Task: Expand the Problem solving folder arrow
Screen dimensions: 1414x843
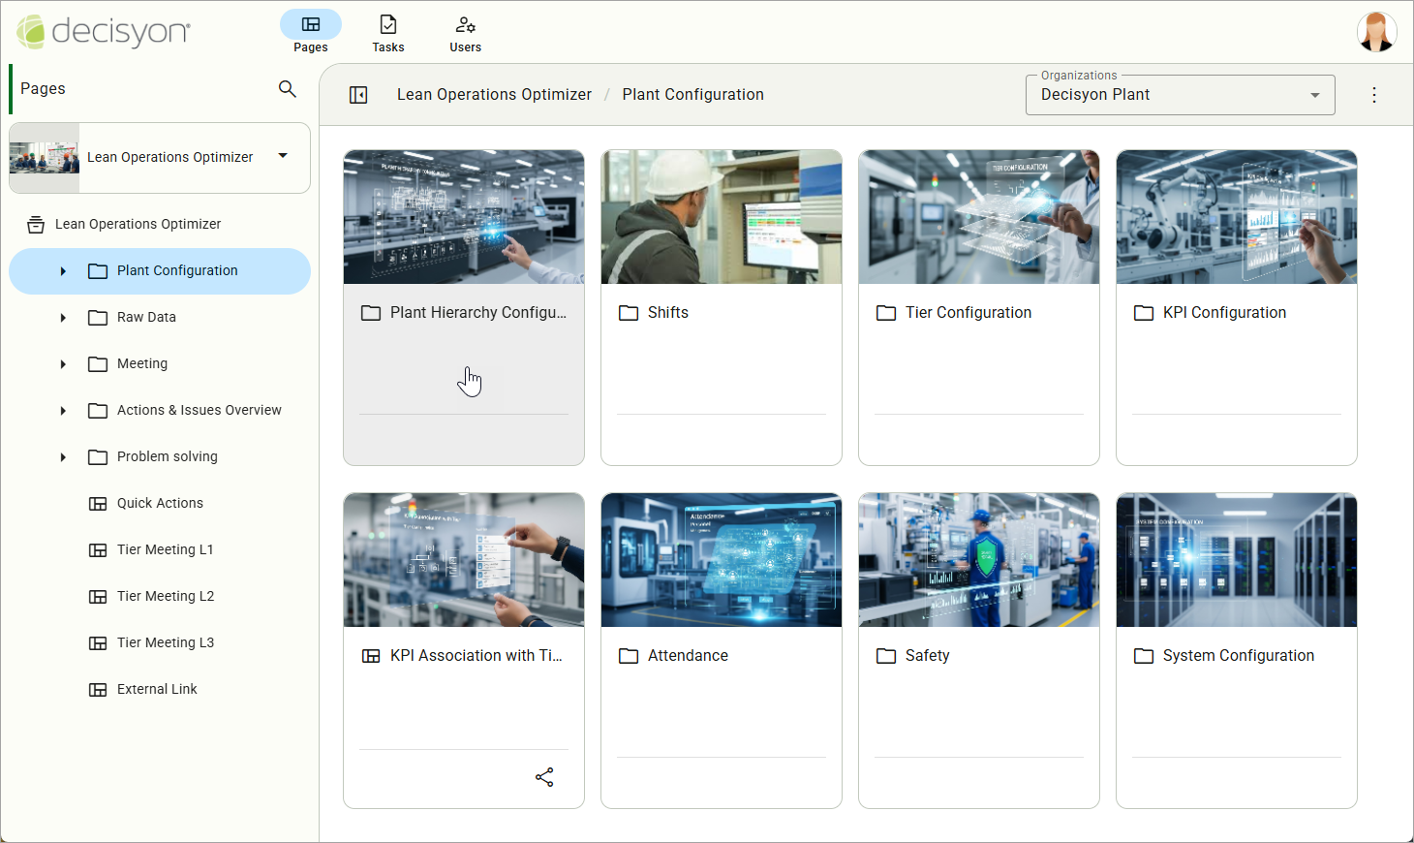Action: pos(63,457)
